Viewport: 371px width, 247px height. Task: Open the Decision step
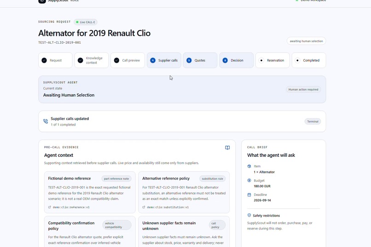tap(237, 60)
